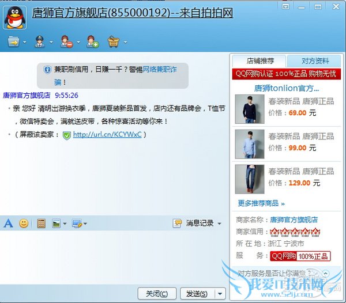Screen dimensions: 346x303
Task: Close the chat window with X
Action: point(336,7)
